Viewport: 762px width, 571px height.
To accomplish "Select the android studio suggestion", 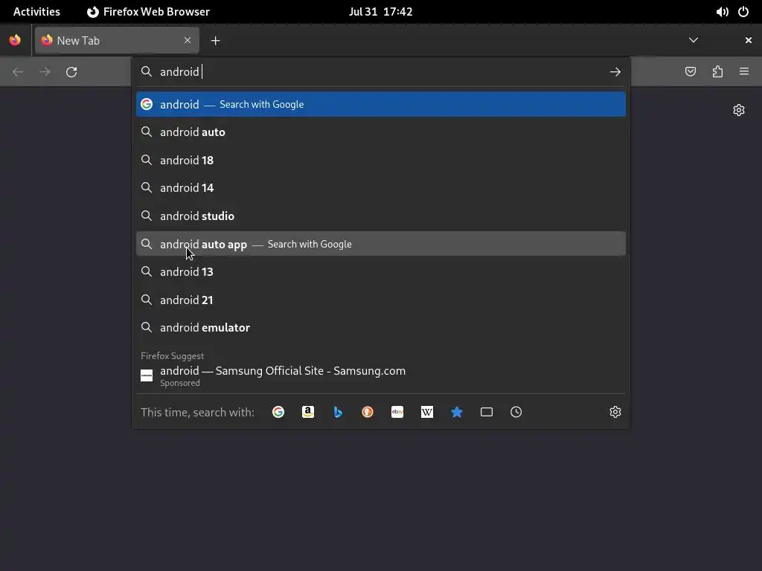I will [381, 216].
